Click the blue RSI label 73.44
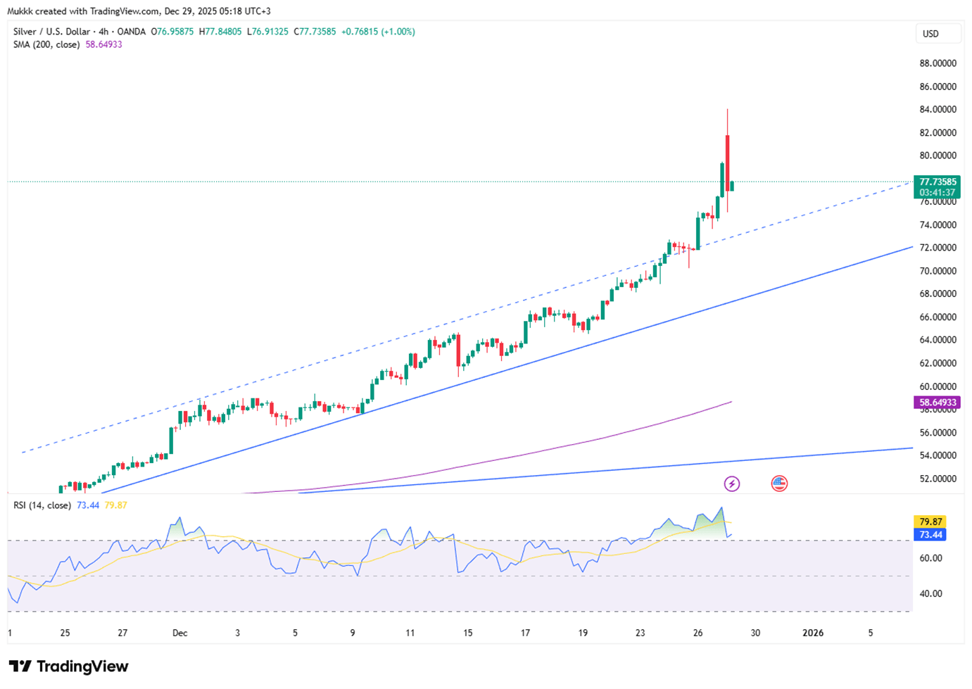 [930, 535]
